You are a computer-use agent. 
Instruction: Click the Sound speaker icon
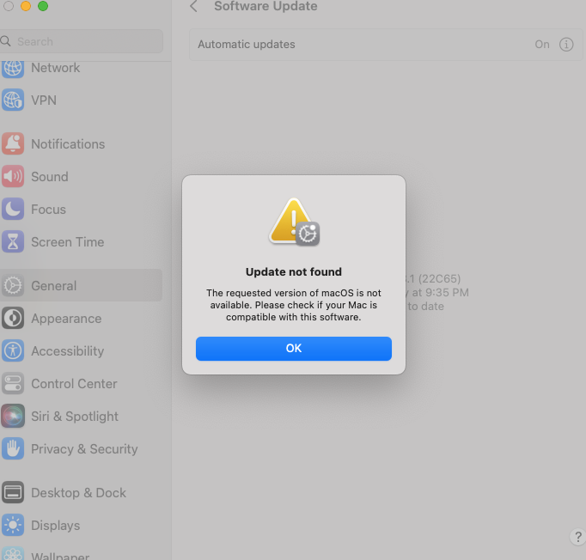pyautogui.click(x=13, y=176)
